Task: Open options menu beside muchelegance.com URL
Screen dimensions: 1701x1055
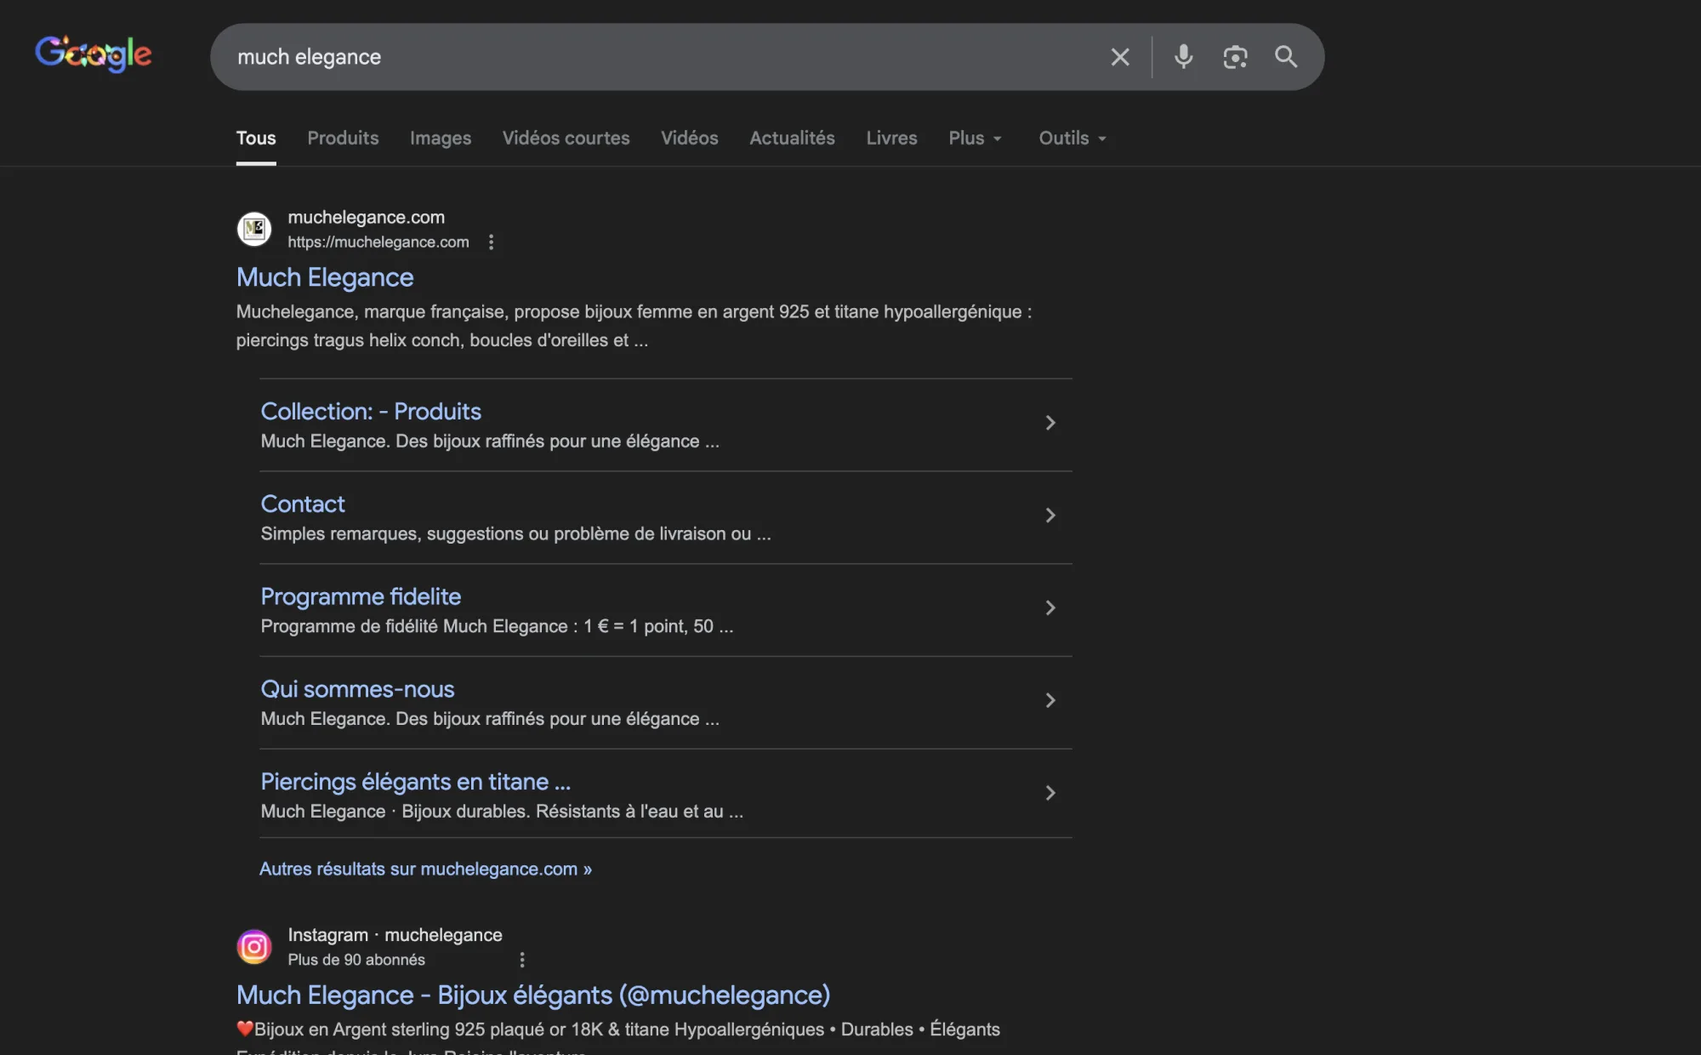Action: 491,242
